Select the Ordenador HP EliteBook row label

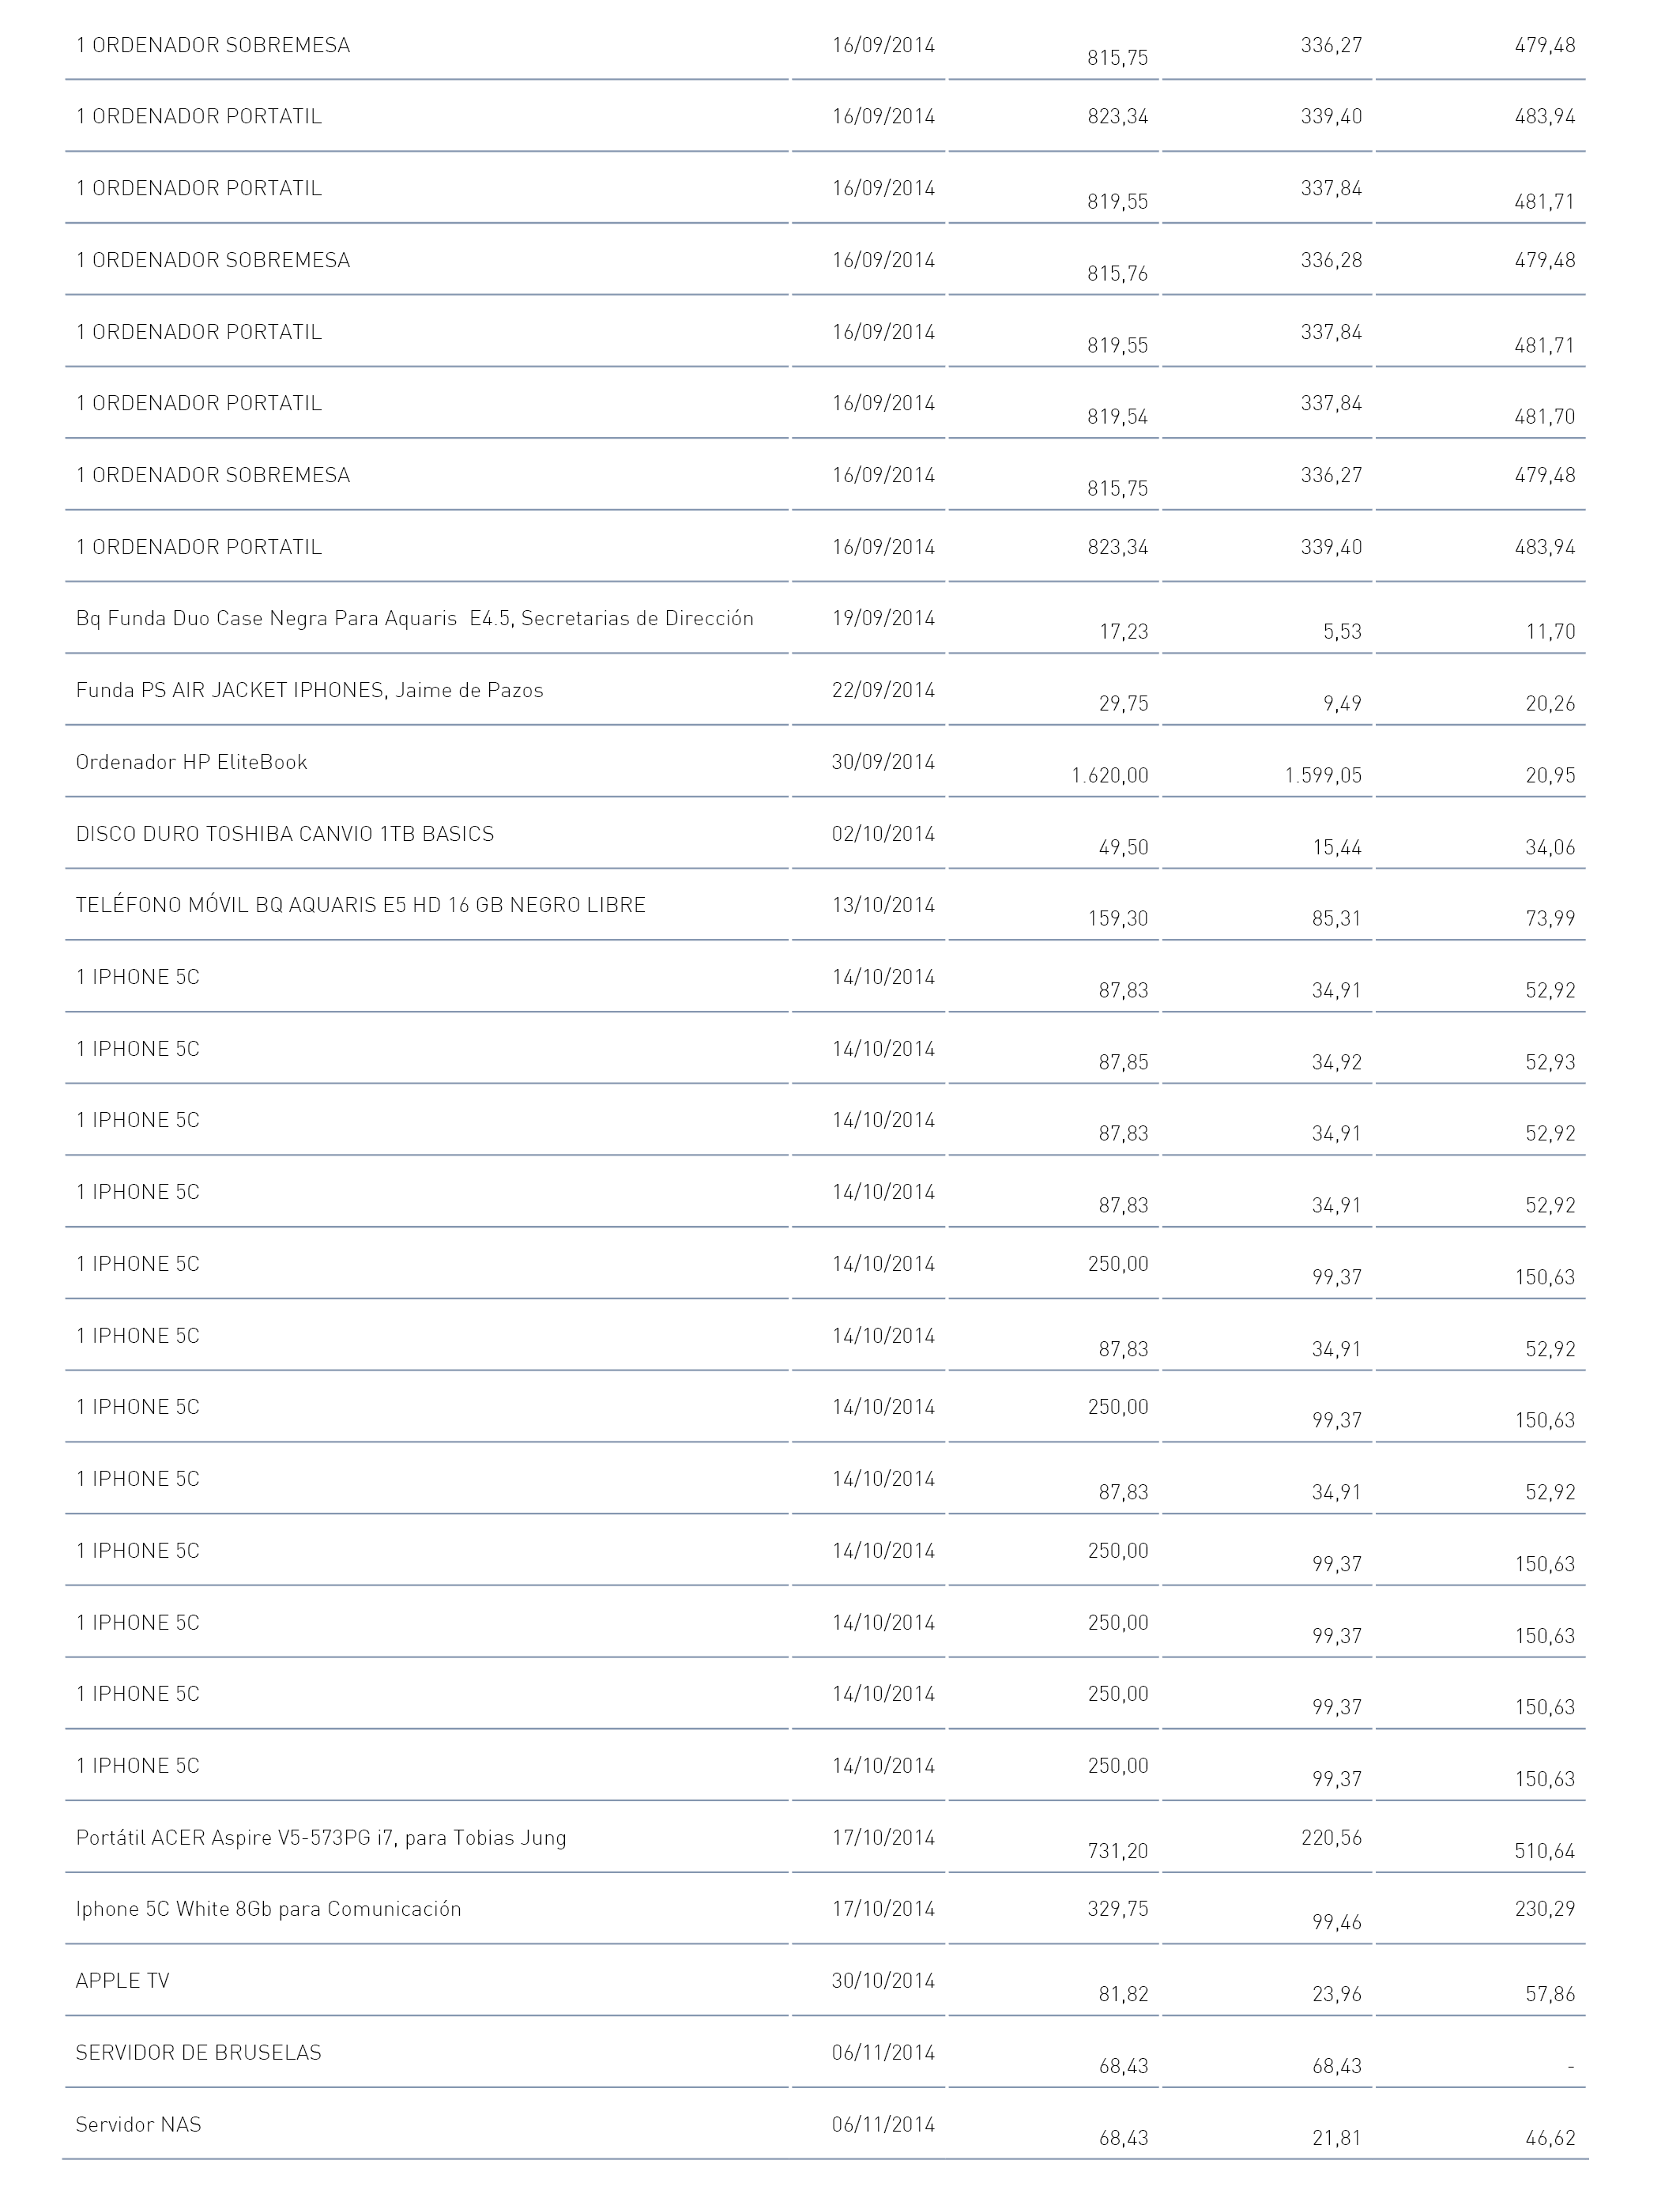(x=191, y=762)
